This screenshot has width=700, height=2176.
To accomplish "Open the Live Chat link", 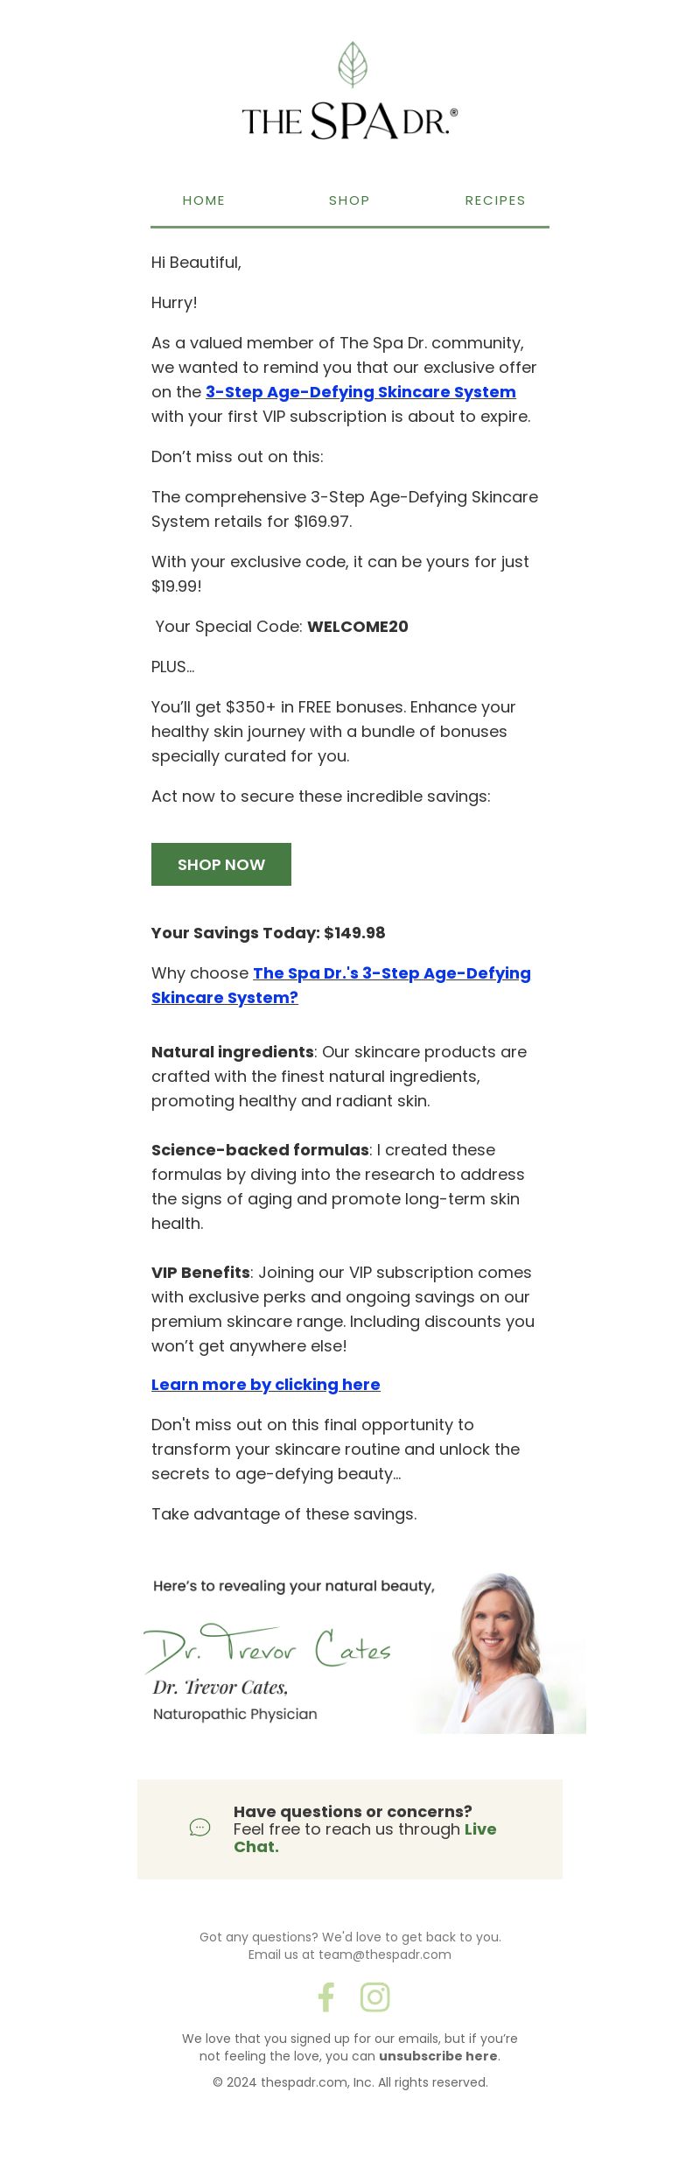I will 365,1838.
